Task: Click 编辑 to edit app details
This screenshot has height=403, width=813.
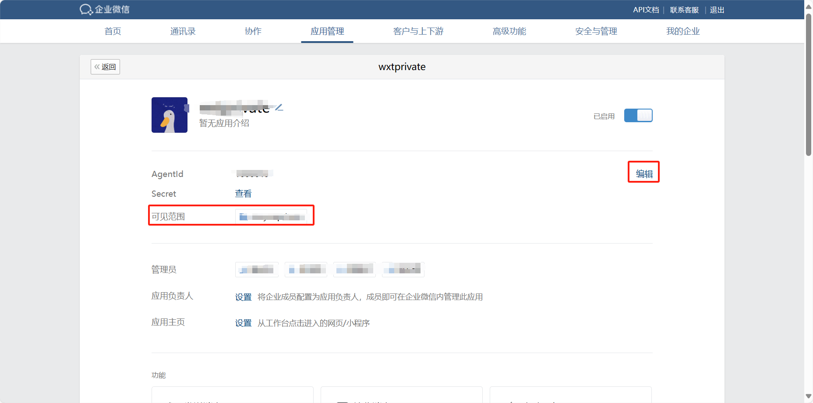Action: pos(644,174)
